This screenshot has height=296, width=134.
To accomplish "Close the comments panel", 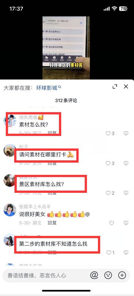I will 126,86.
